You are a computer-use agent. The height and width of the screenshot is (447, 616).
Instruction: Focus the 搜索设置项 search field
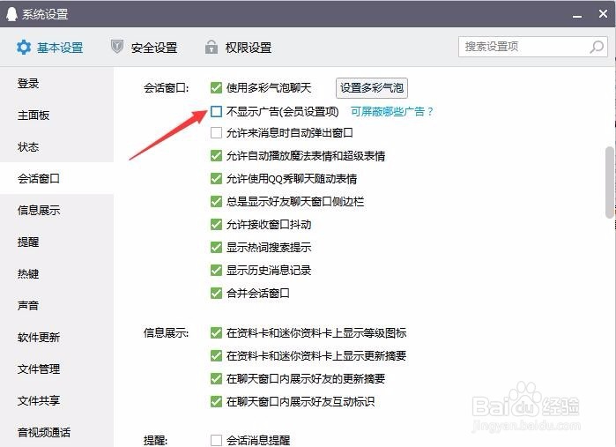coord(532,47)
